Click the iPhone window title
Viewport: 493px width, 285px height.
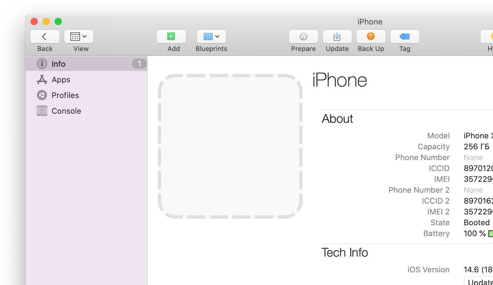[370, 22]
